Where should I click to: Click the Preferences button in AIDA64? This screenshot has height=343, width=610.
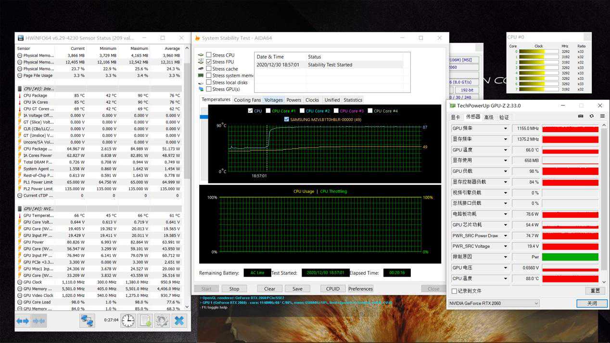[360, 289]
